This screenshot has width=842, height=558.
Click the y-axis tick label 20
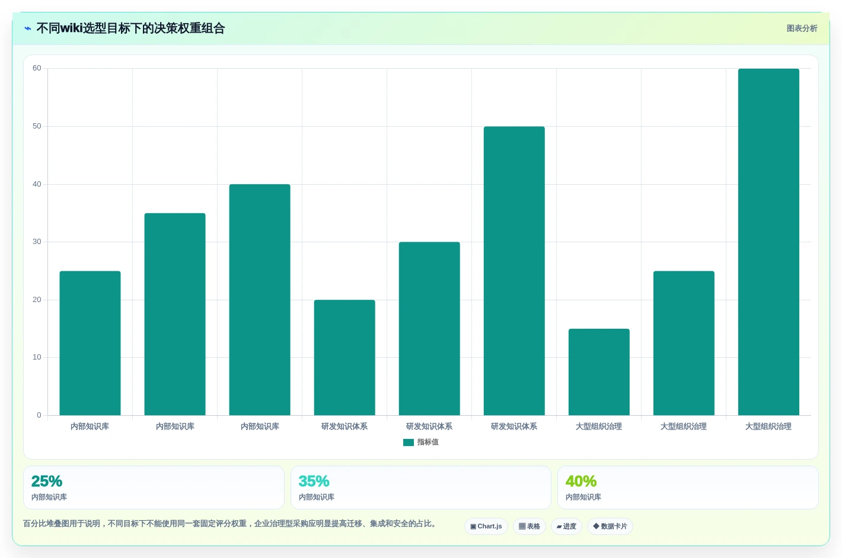[37, 300]
